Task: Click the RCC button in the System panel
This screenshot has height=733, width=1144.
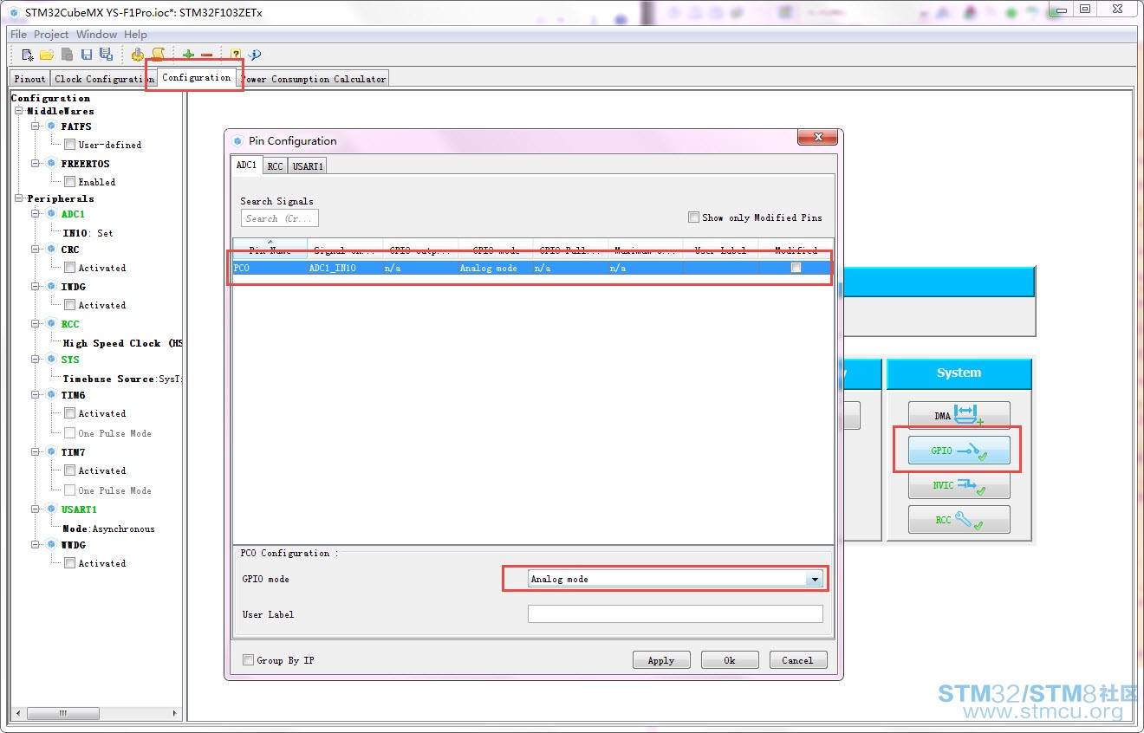Action: (959, 520)
